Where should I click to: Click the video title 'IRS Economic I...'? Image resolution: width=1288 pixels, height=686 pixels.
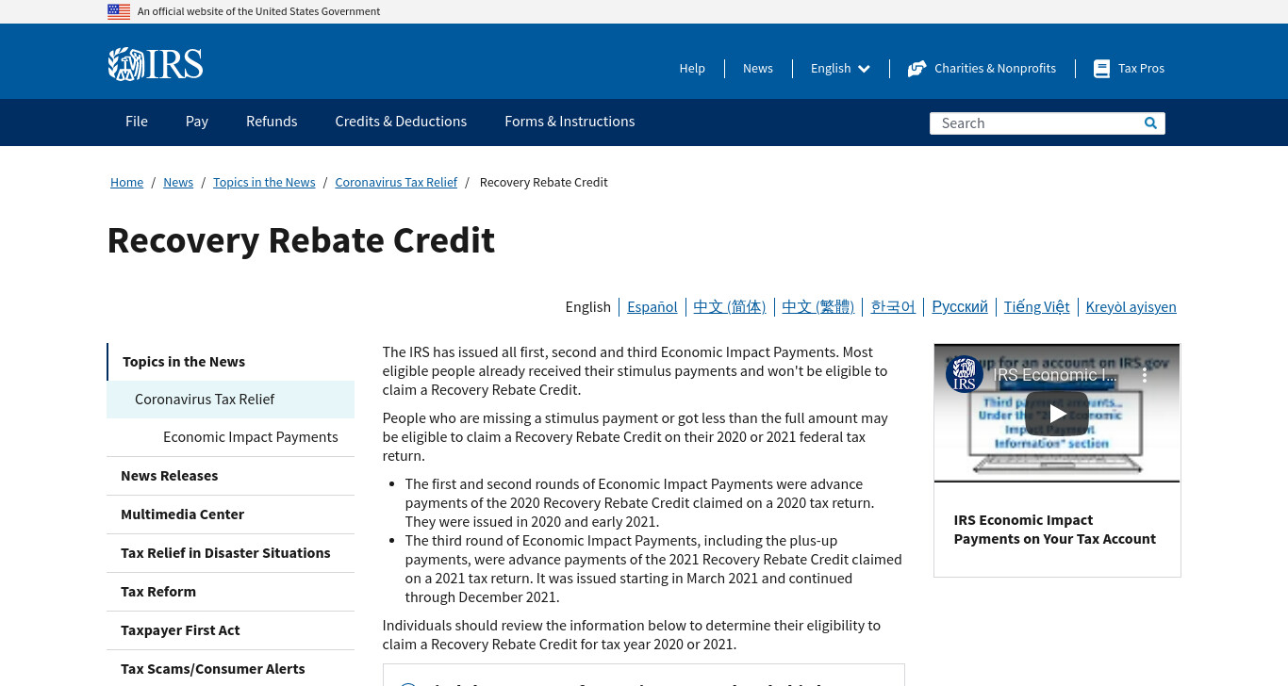click(x=1055, y=374)
